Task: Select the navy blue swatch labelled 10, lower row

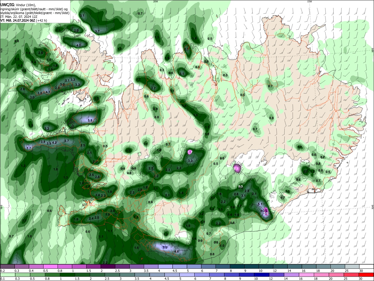Action: (261, 275)
